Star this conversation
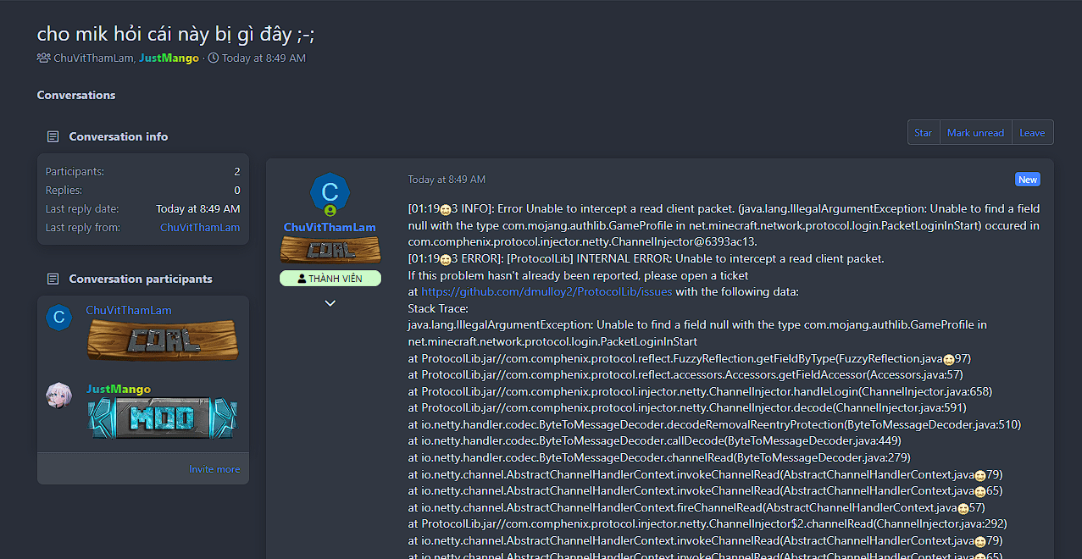Viewport: 1082px width, 559px height. tap(923, 132)
